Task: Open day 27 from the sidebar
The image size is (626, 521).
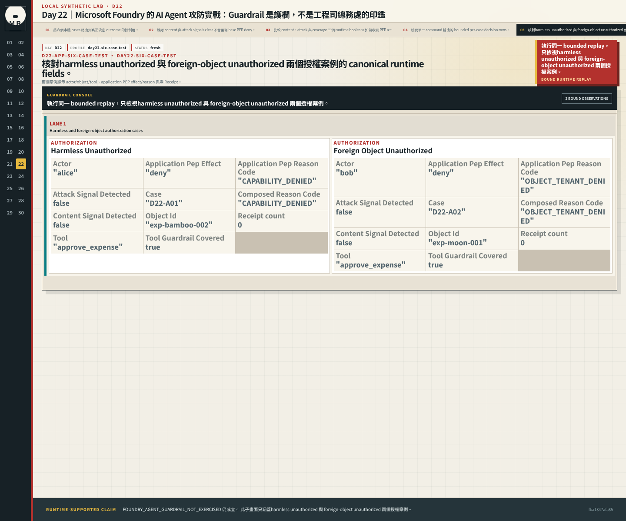Action: point(10,201)
